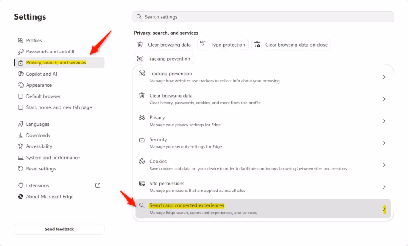This screenshot has width=408, height=246.
Task: Open Search and connected experiences chevron
Action: tap(384, 209)
